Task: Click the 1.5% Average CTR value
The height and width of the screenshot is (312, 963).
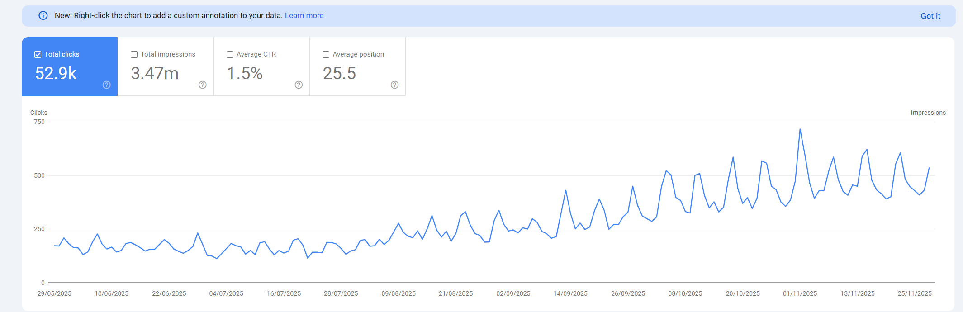Action: pyautogui.click(x=245, y=74)
